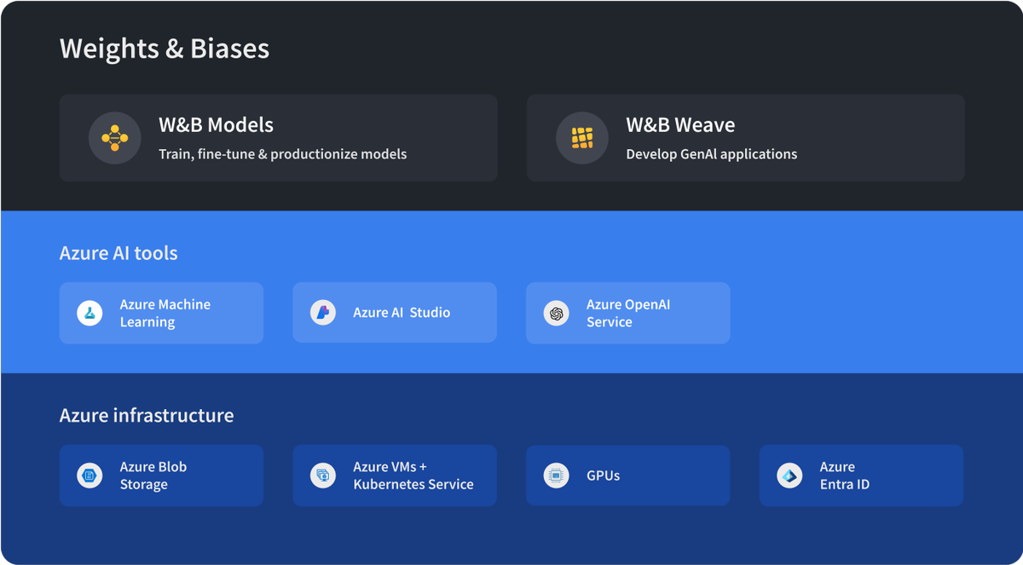The image size is (1023, 565).
Task: Open the W&B Models card title
Action: [216, 125]
